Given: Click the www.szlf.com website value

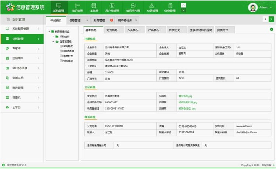Looking at the screenshot, I should pyautogui.click(x=244, y=126).
